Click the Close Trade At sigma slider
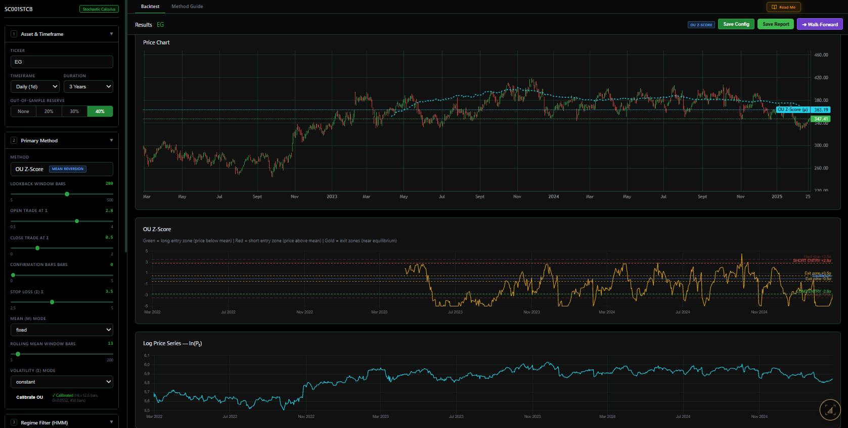Image resolution: width=848 pixels, height=428 pixels. point(62,248)
